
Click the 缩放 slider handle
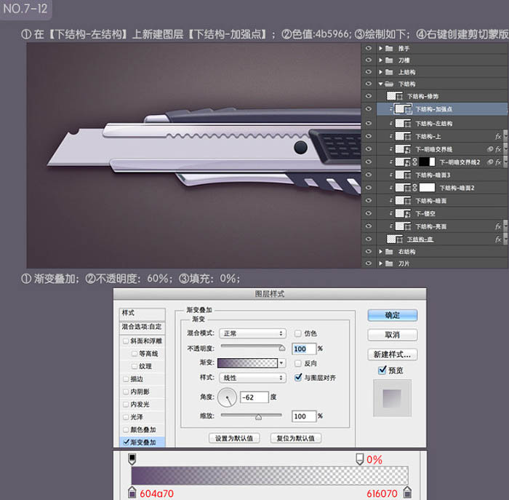coord(258,417)
